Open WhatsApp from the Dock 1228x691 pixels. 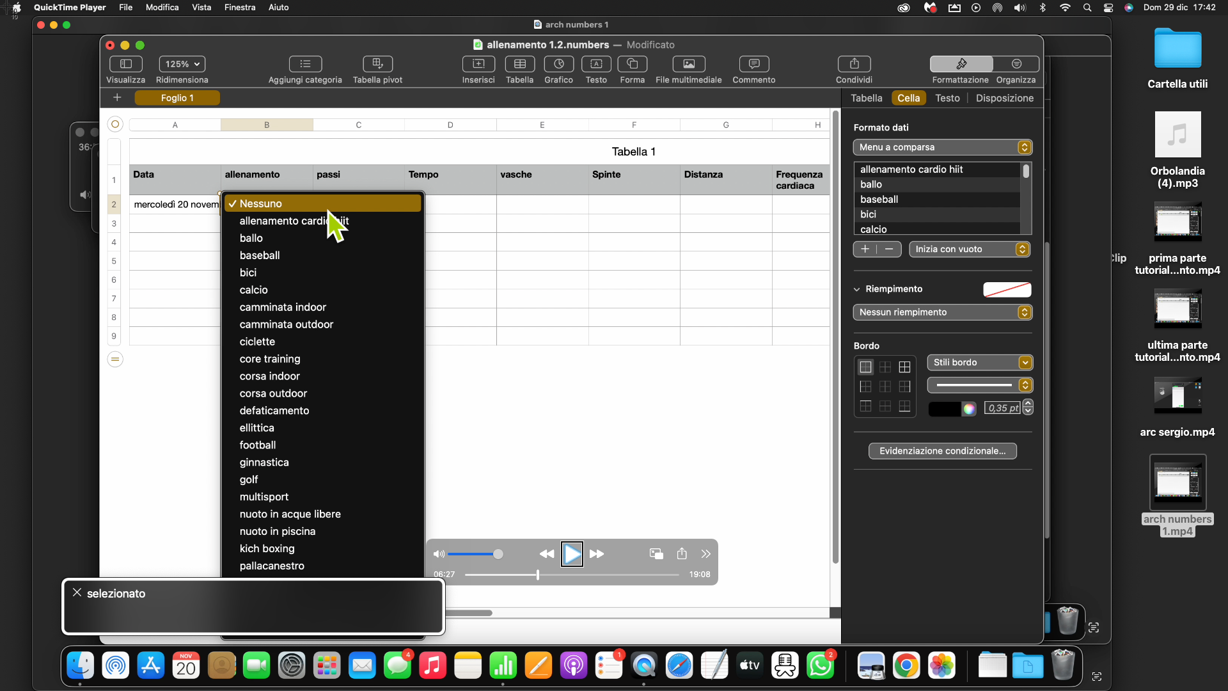point(820,666)
